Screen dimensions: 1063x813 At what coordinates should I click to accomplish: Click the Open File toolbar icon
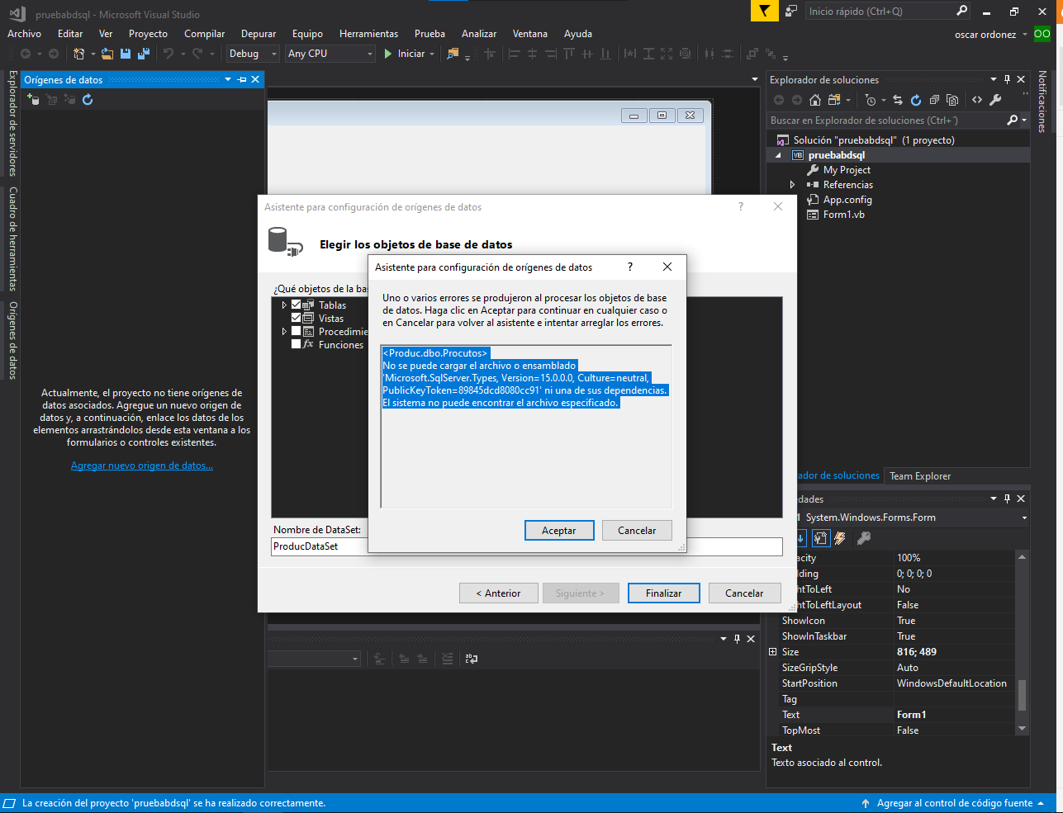click(x=107, y=54)
